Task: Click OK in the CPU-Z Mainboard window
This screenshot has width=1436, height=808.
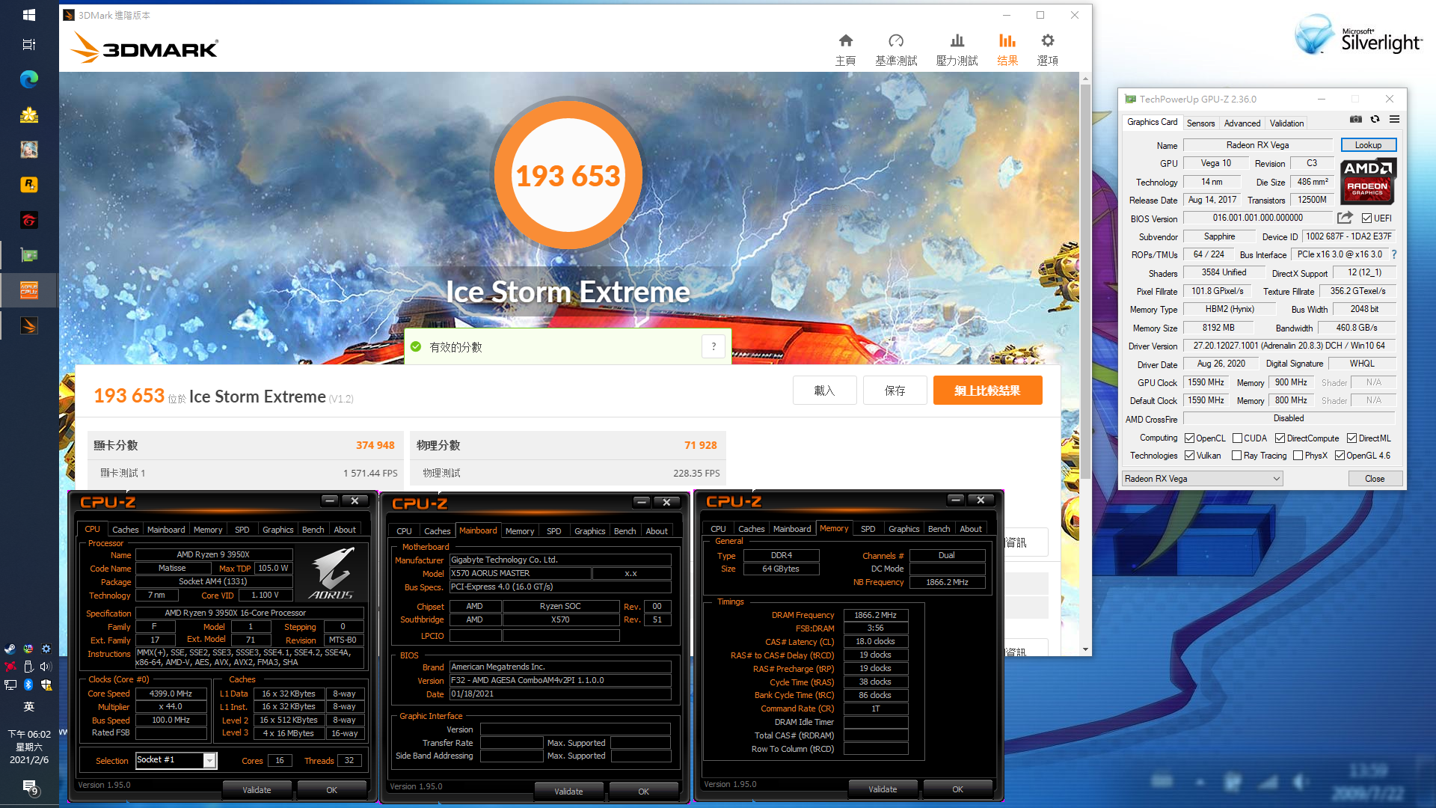Action: (643, 792)
